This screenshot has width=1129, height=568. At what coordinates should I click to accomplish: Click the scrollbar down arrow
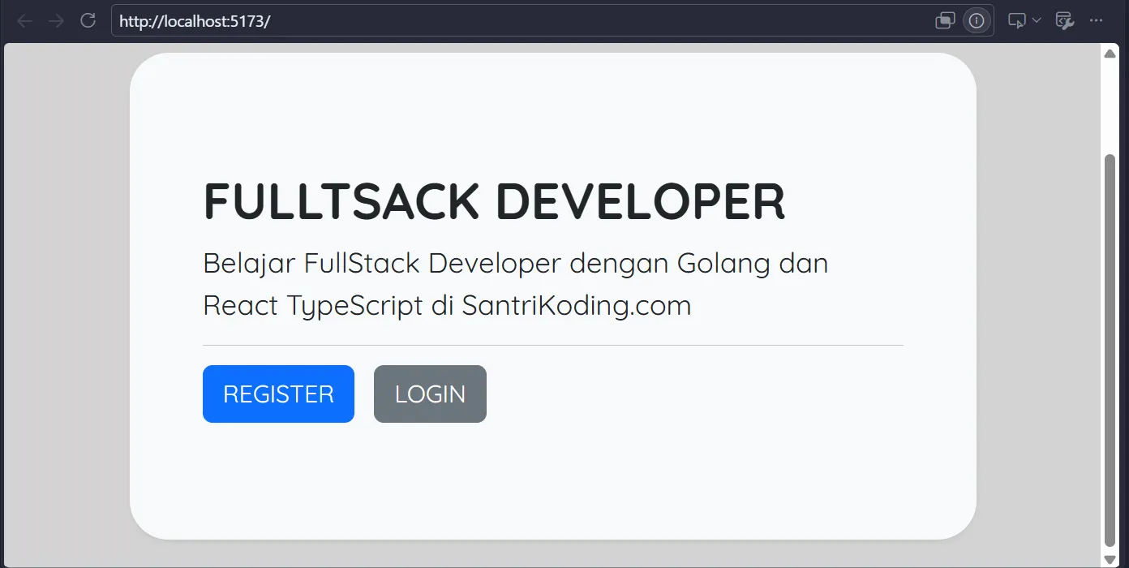(1110, 559)
